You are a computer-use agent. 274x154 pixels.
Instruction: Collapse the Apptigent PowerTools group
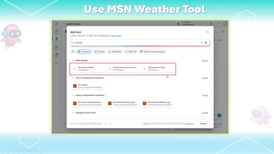pos(73,113)
